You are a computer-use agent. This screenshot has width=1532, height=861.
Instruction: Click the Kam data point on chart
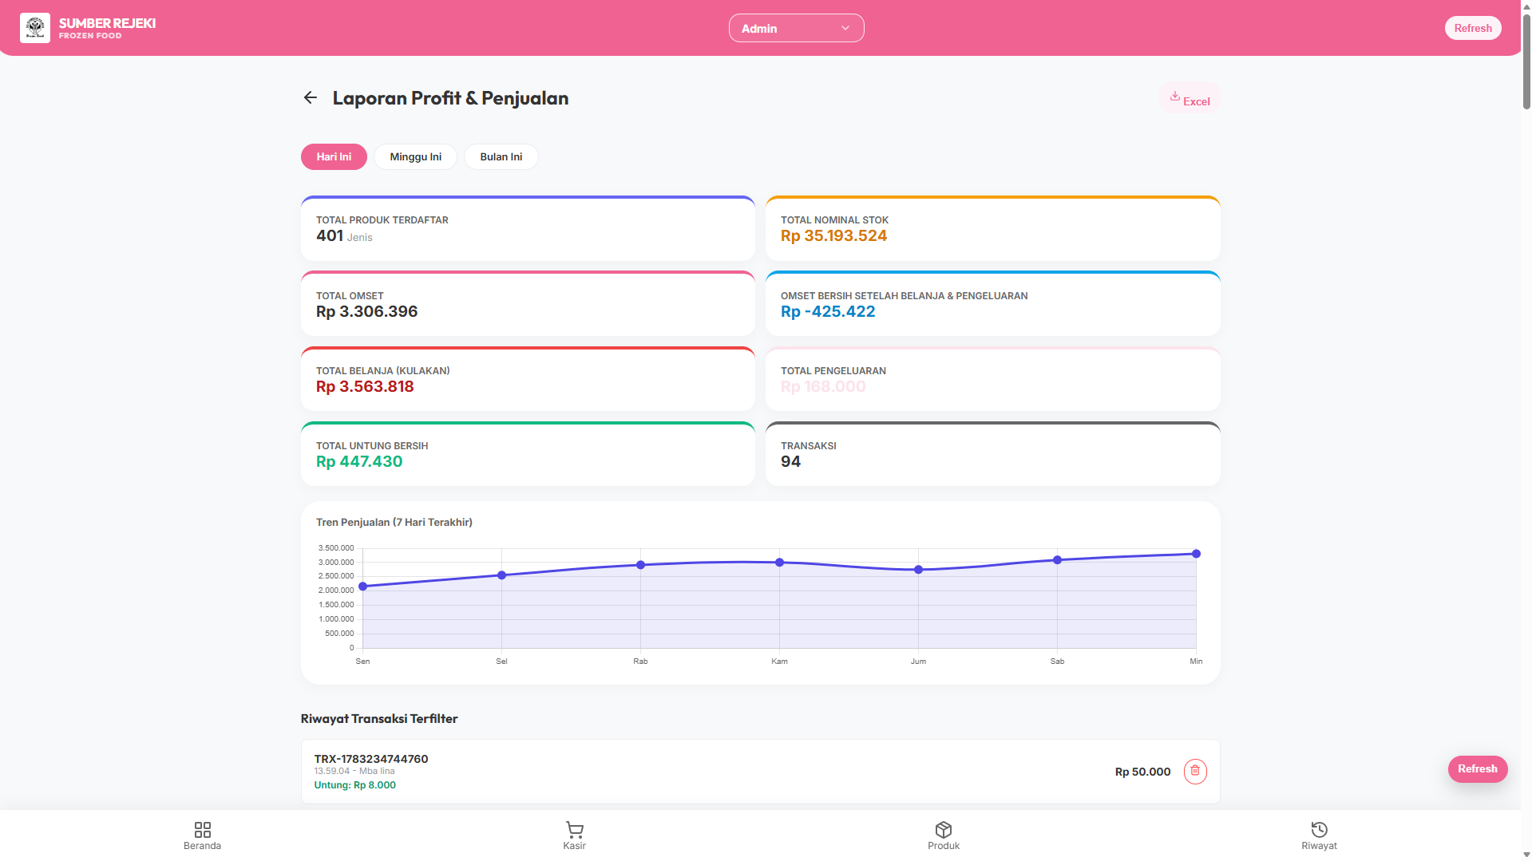point(780,563)
